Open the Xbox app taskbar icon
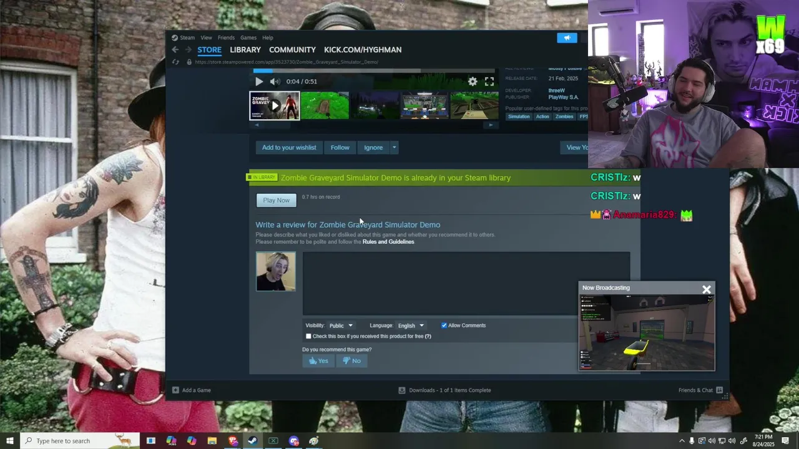This screenshot has width=799, height=449. point(273,441)
